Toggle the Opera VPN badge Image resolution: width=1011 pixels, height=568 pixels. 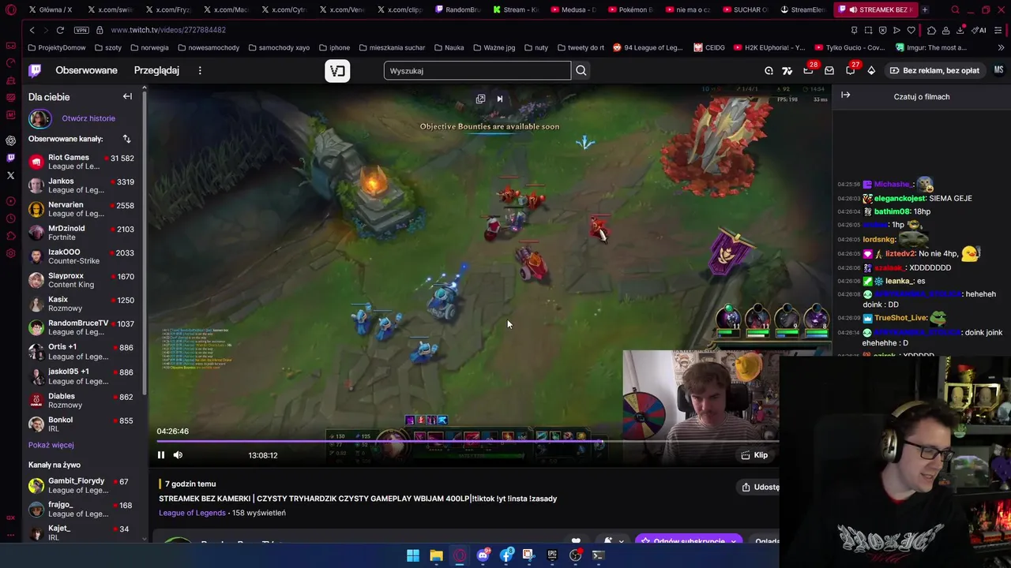(x=81, y=30)
